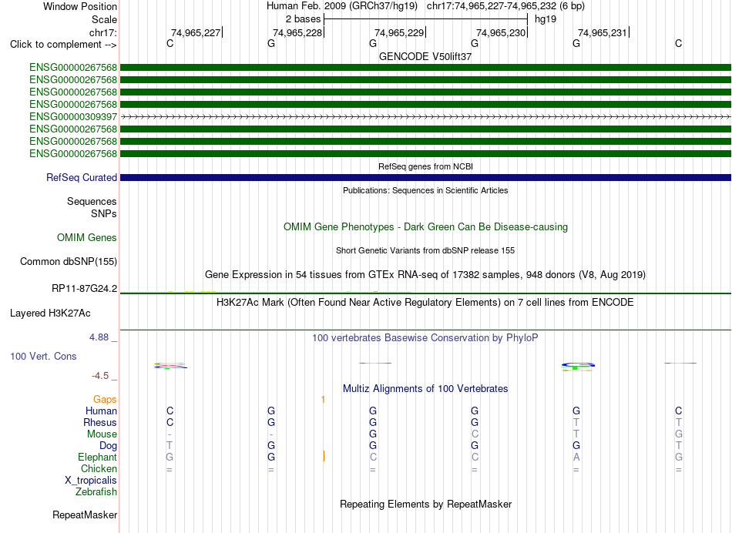
Task: Click the Zebrafish species label
Action: [96, 491]
